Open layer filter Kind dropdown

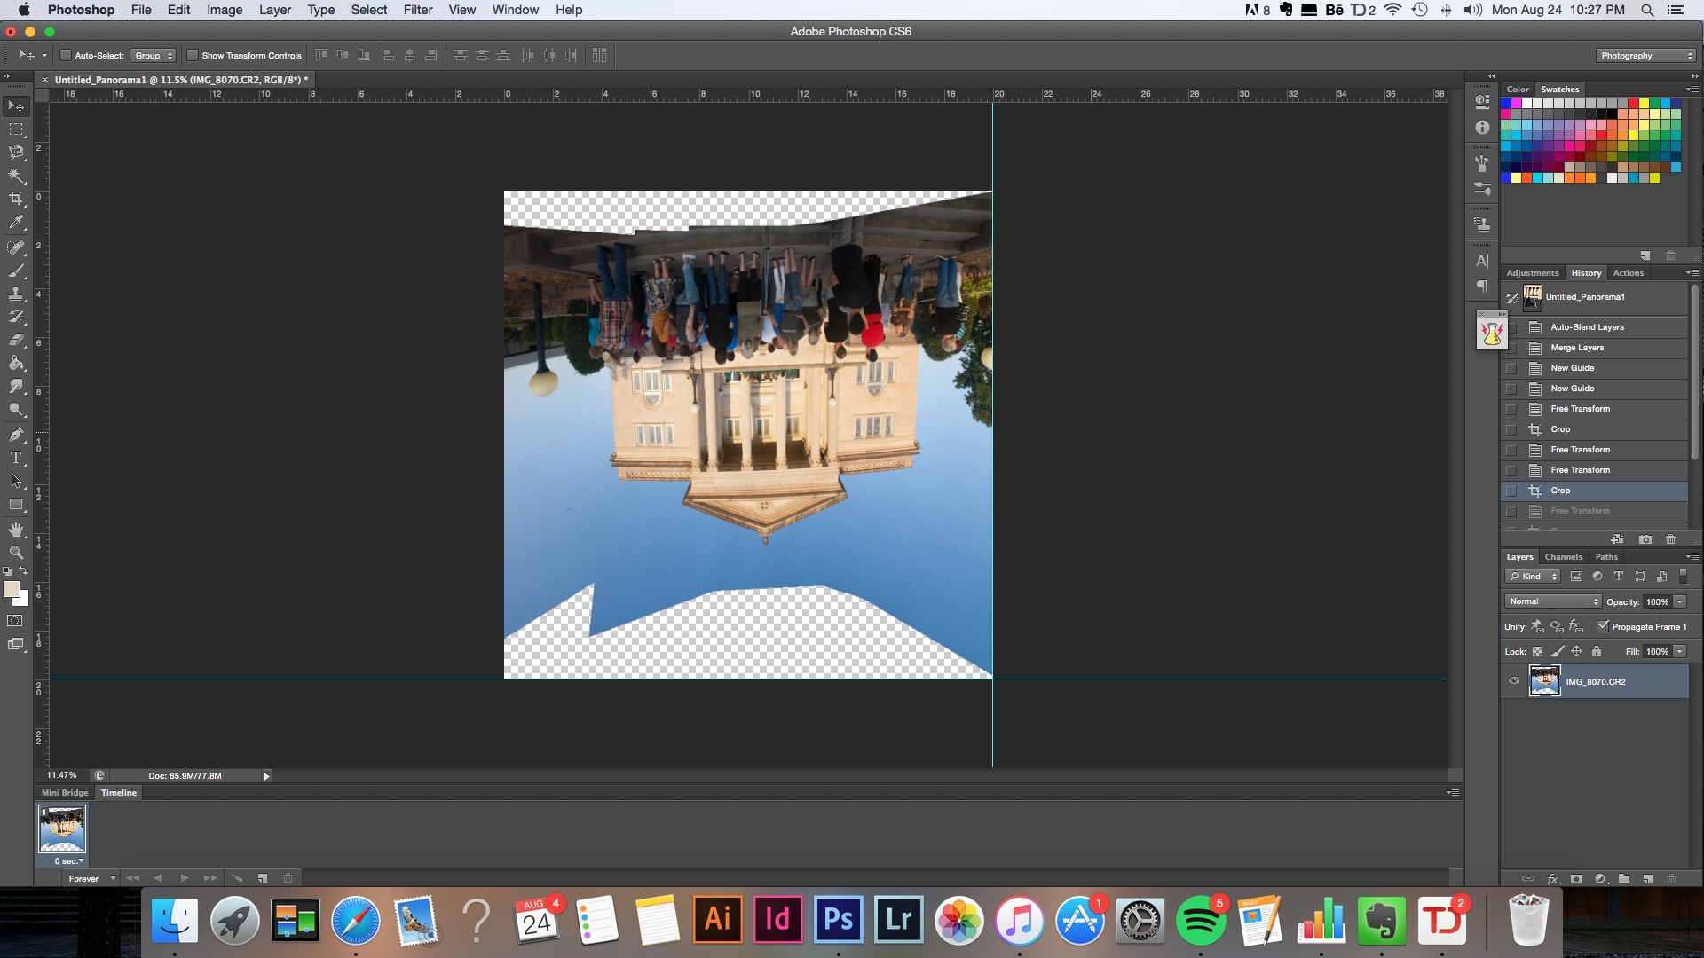[x=1533, y=577]
